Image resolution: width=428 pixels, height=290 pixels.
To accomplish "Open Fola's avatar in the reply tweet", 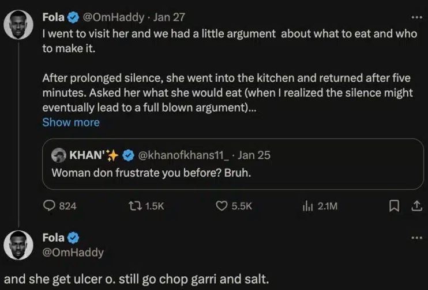I will coord(18,246).
